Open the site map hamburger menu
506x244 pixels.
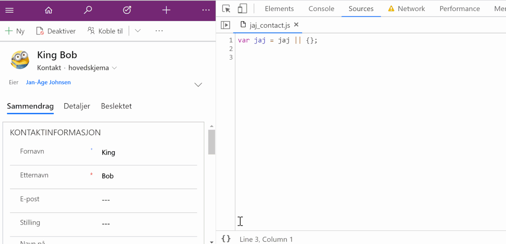click(10, 10)
